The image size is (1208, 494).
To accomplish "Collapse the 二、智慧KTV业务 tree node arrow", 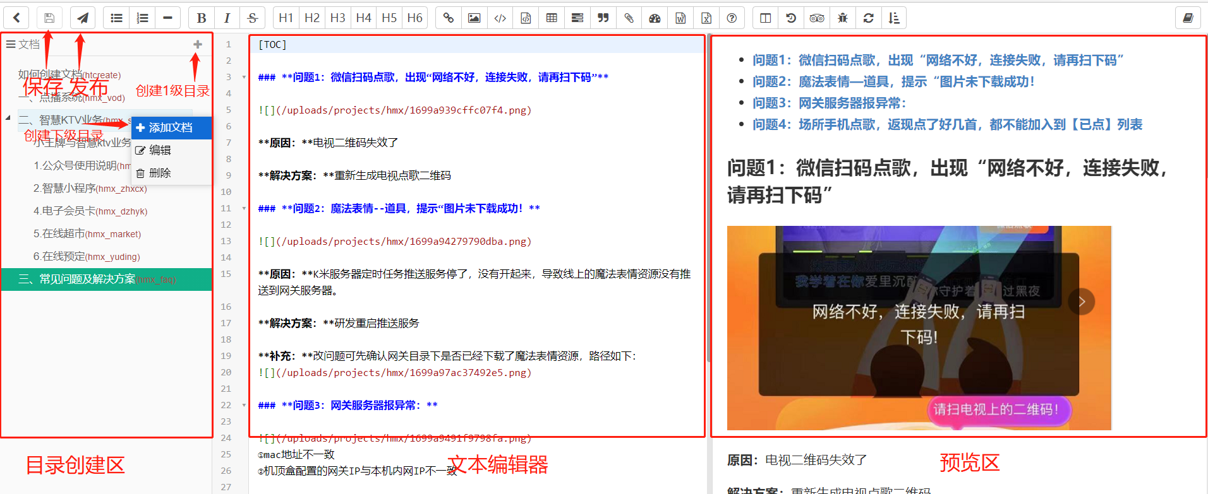I will [8, 118].
